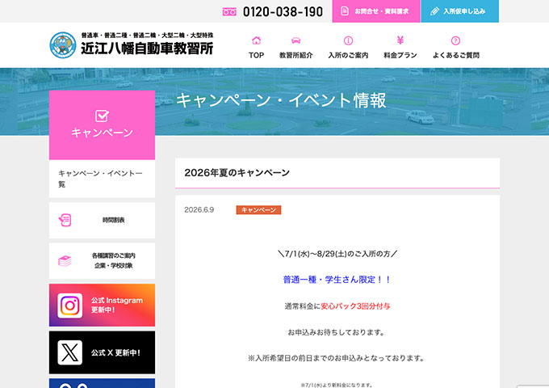Open 各種講習のご案内 企業・学校対象 link
The height and width of the screenshot is (388, 549).
tap(102, 261)
